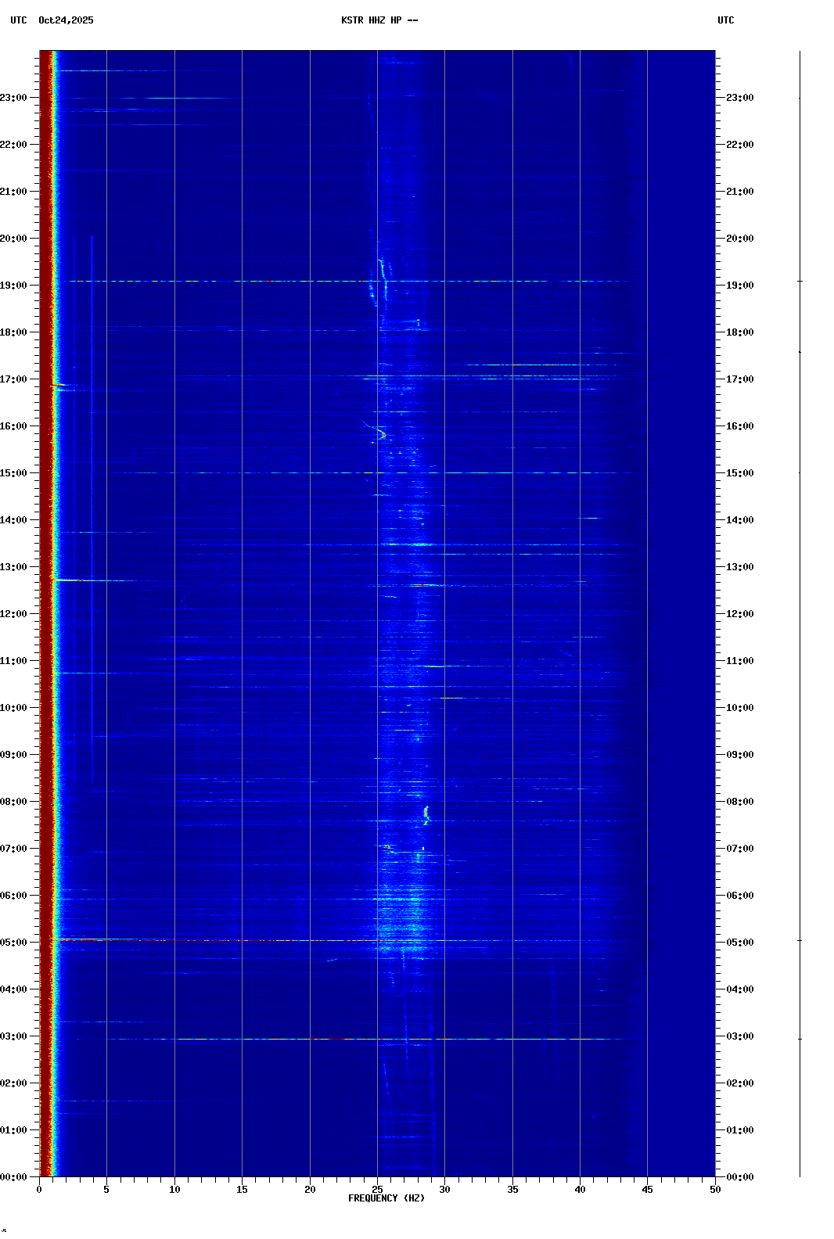Click the KSTR HHZ HP station title

pyautogui.click(x=379, y=20)
